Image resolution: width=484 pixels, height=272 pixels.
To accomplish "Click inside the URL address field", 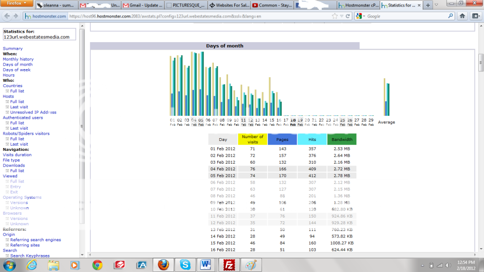I will [199, 16].
